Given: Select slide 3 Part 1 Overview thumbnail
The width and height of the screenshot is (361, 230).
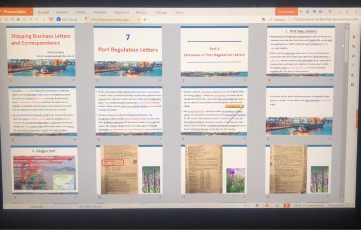Looking at the screenshot, I should [x=215, y=51].
